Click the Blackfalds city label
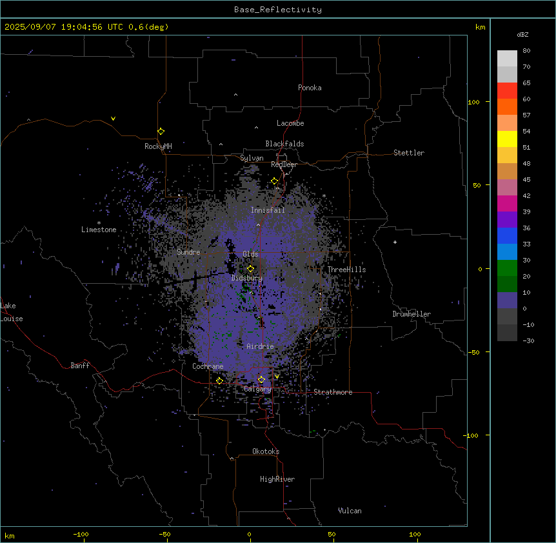 [284, 144]
